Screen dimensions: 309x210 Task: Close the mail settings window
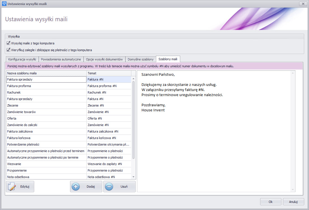click(303, 4)
